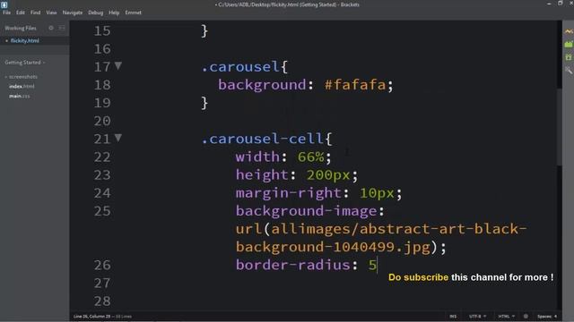Click the 66% width value

click(311, 157)
